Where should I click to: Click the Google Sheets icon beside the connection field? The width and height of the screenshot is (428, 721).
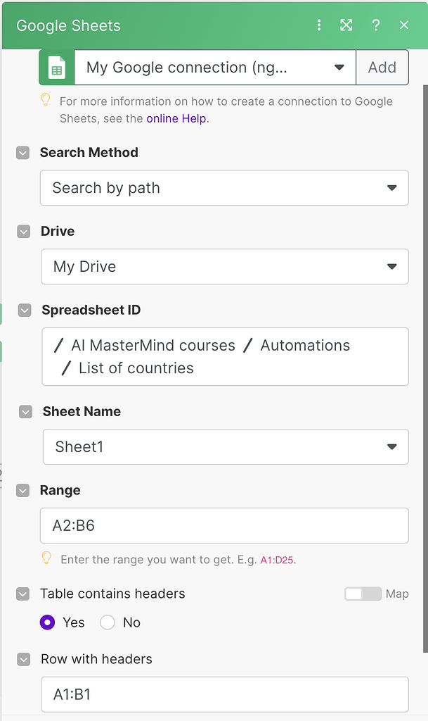58,68
